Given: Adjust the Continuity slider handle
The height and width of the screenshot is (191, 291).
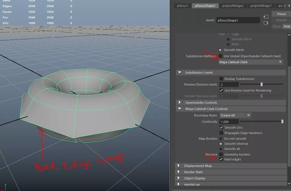Looking at the screenshot, I should pyautogui.click(x=282, y=122).
